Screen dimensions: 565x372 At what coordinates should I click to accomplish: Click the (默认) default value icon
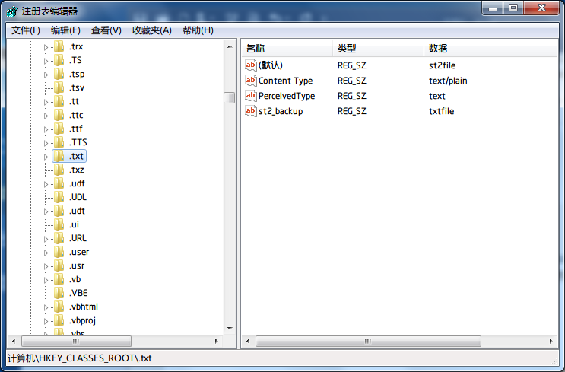tap(251, 65)
